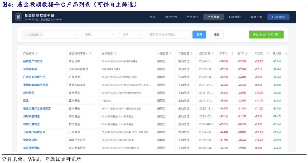This screenshot has height=163, width=308.
Task: Open product link 成长五剑
Action: tap(29, 93)
